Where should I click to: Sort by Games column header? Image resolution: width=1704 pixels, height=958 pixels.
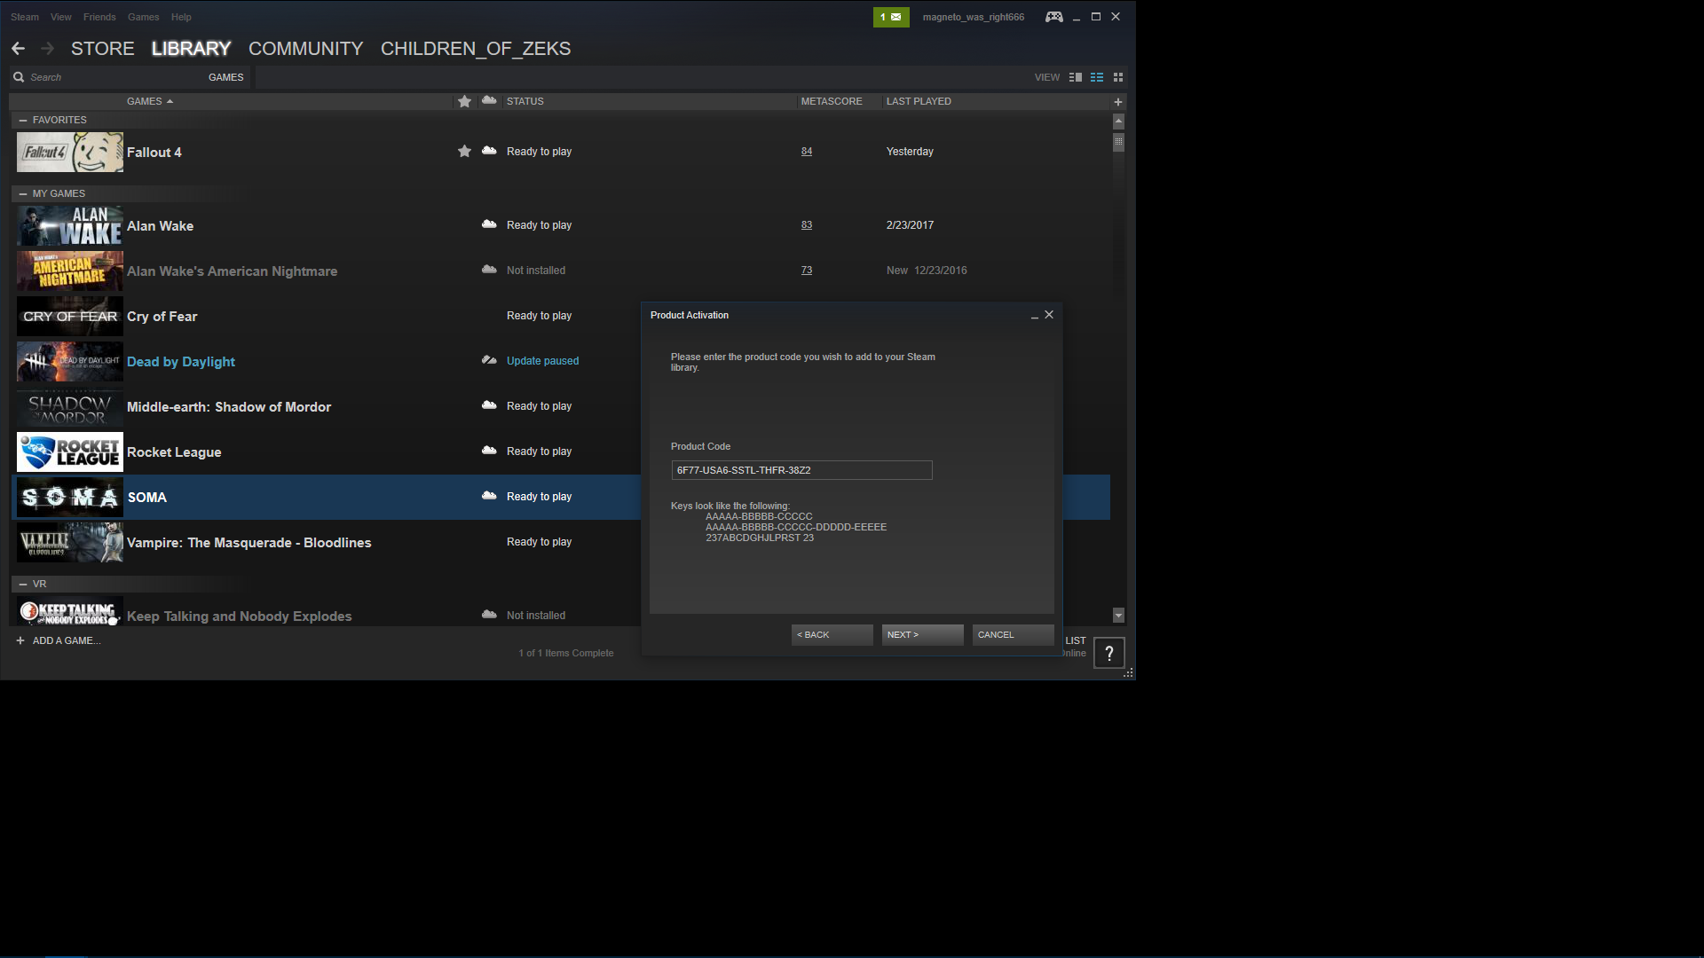click(149, 101)
